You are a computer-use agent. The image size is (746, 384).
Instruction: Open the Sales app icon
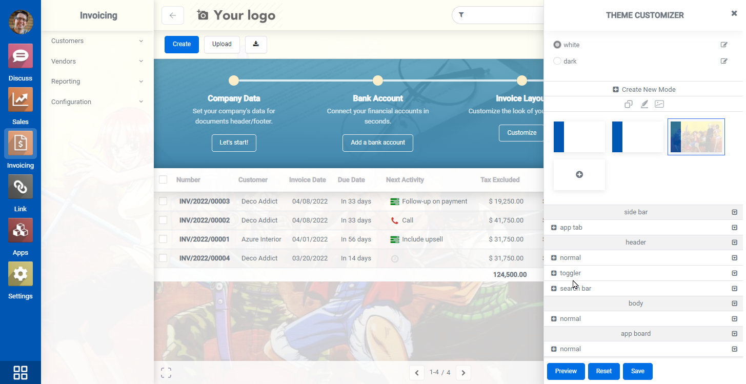tap(21, 99)
